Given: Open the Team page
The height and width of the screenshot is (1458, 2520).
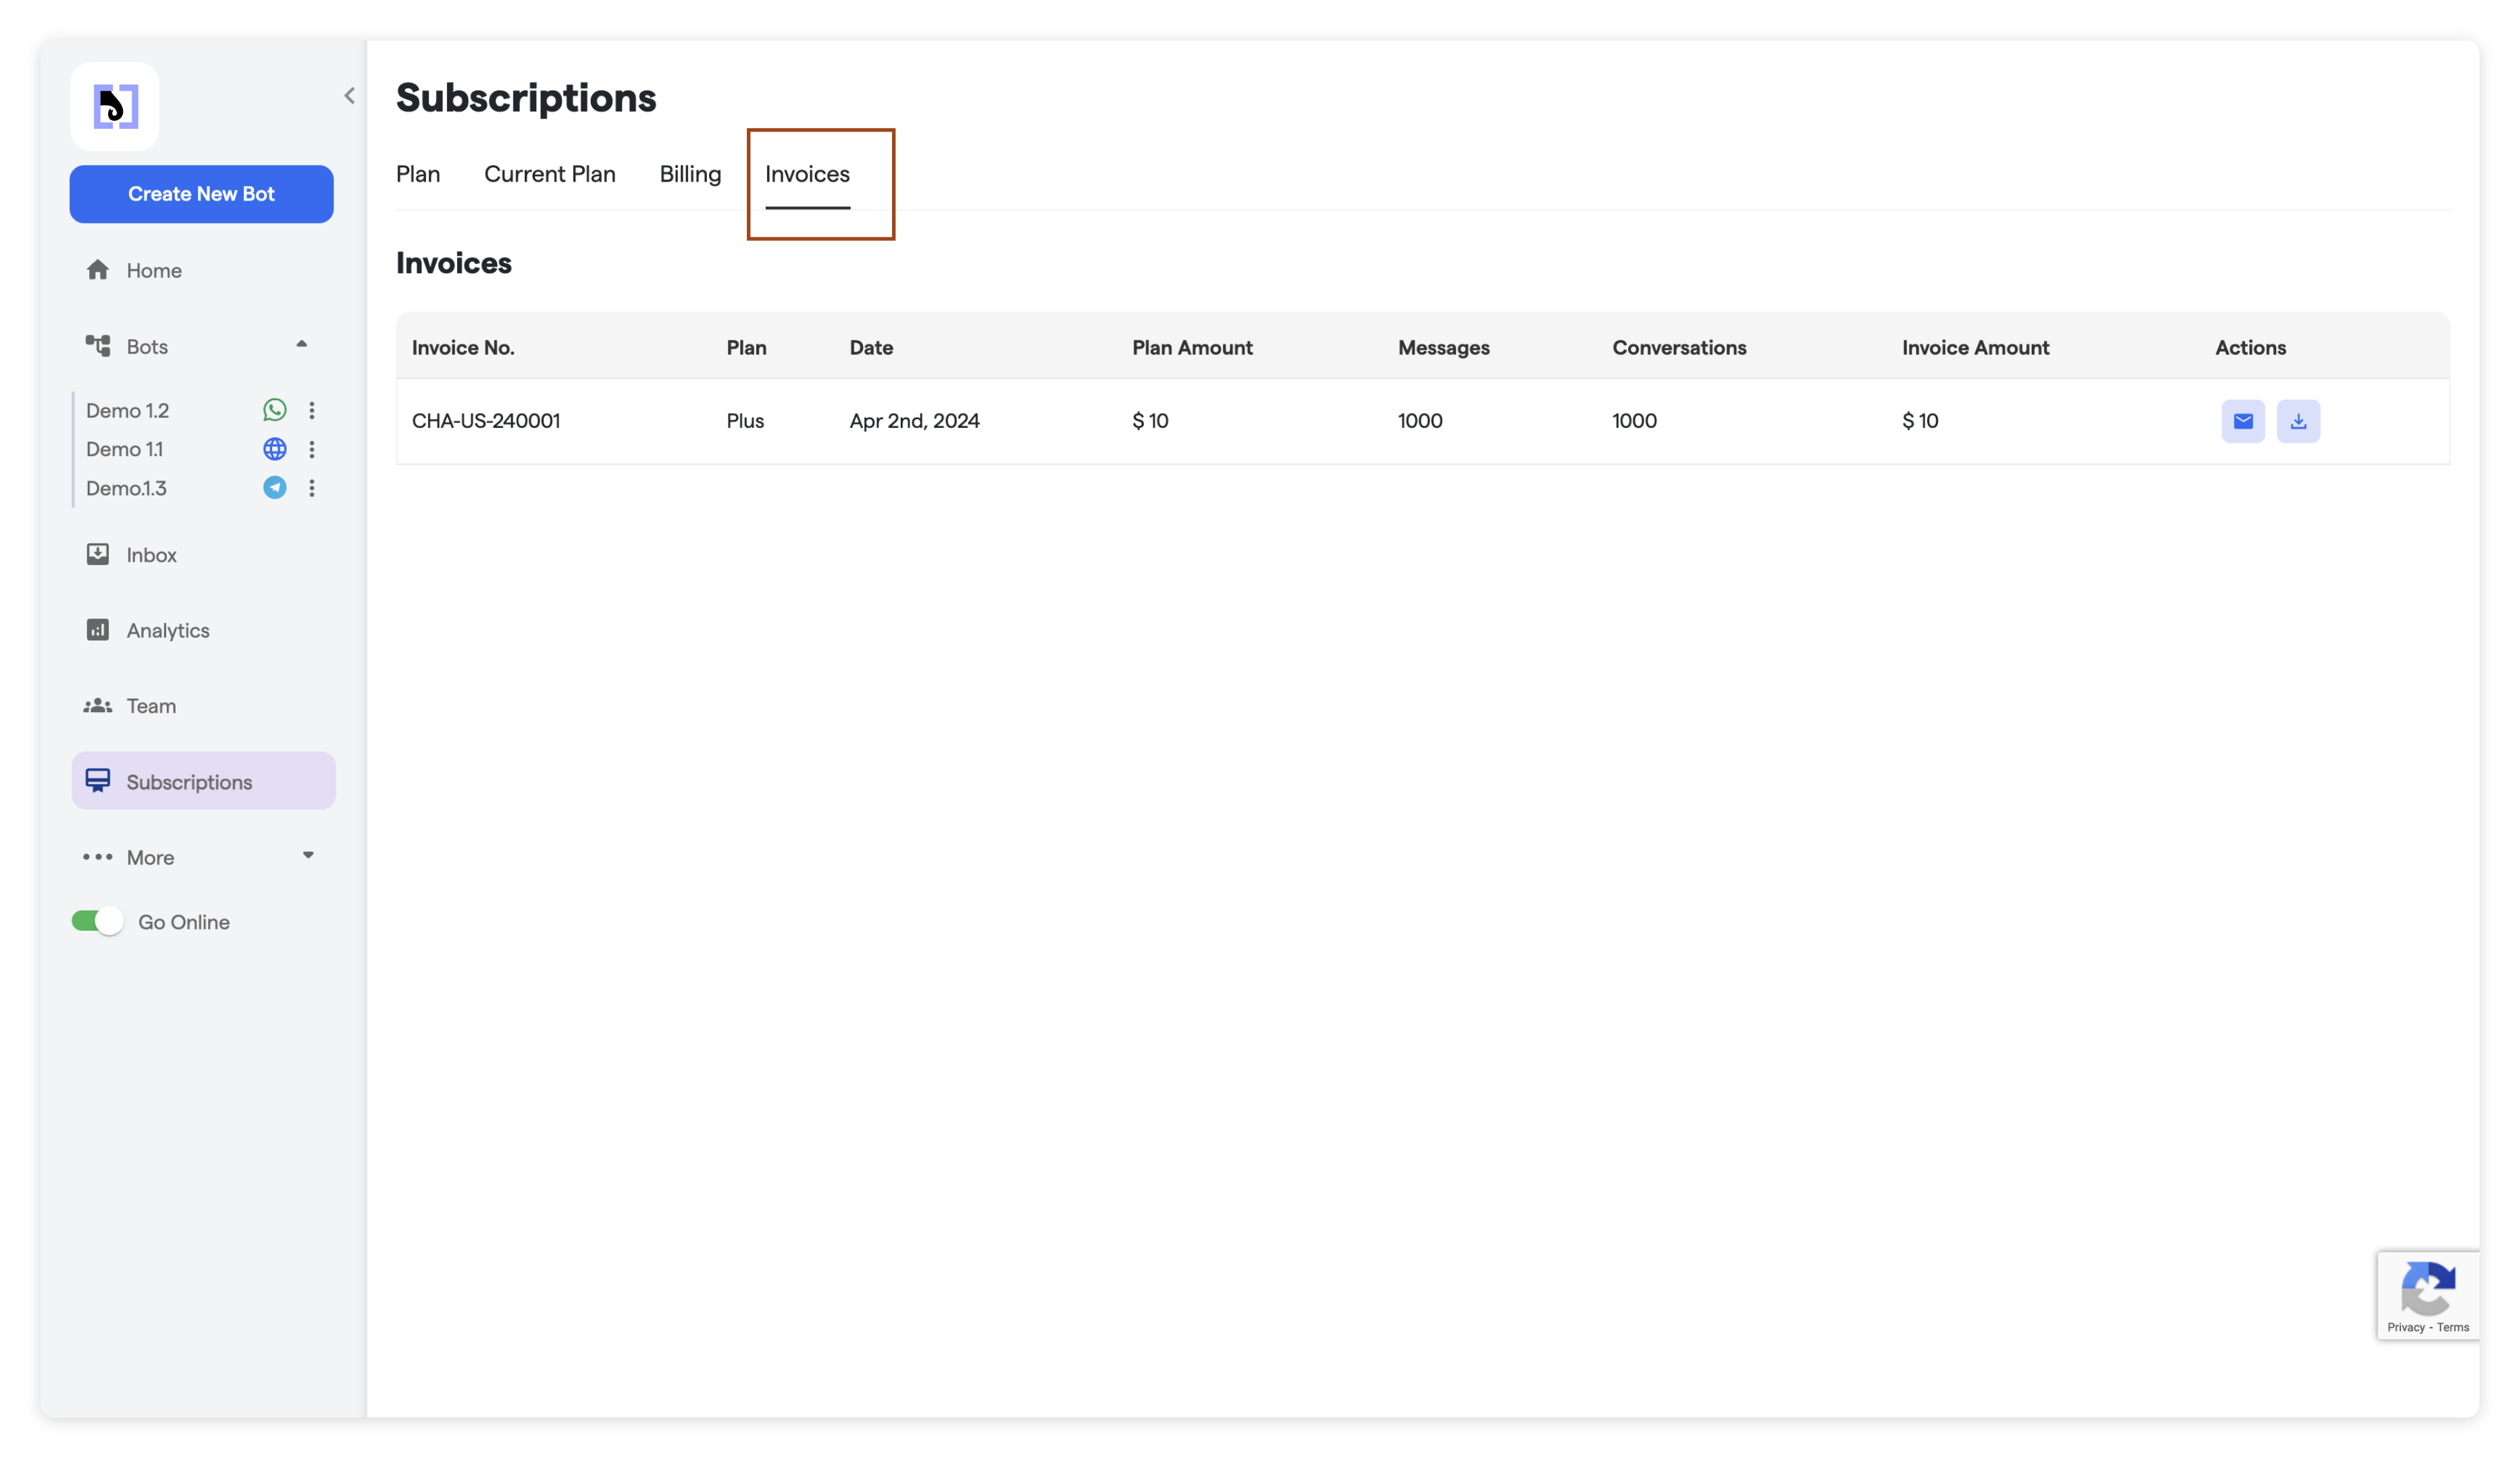Looking at the screenshot, I should 151,705.
